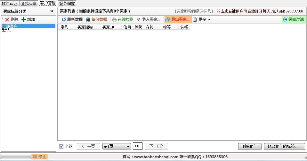Sort by the 买家昵称 column header
Image resolution: width=307 pixels, height=161 pixels.
(x=88, y=27)
